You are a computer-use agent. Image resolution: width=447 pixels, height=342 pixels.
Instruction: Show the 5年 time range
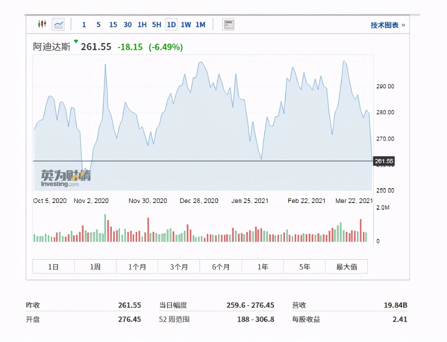tap(304, 267)
